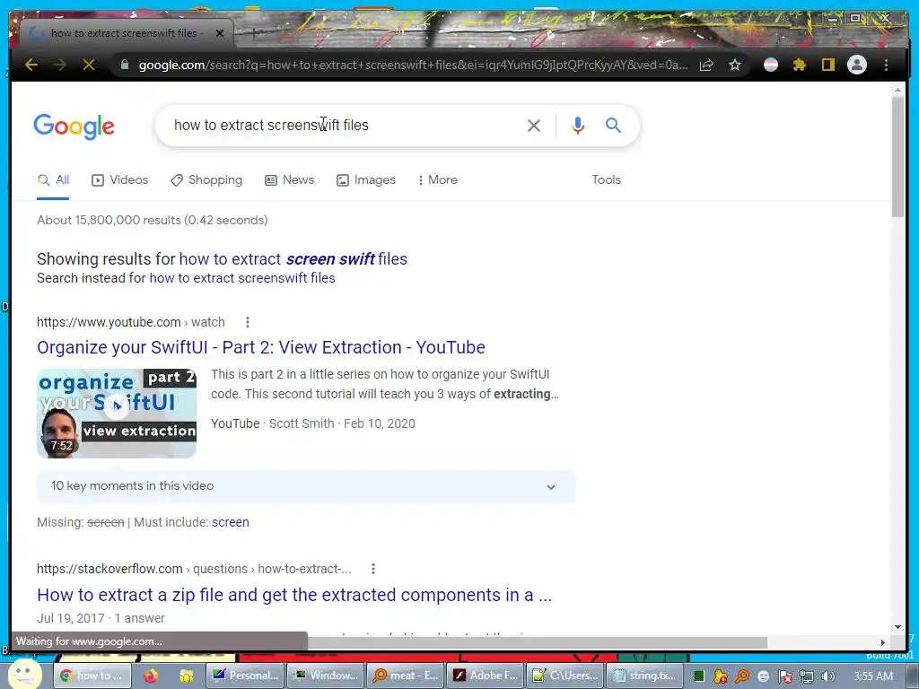Close the 'how to extract screenswift files' tab

220,33
